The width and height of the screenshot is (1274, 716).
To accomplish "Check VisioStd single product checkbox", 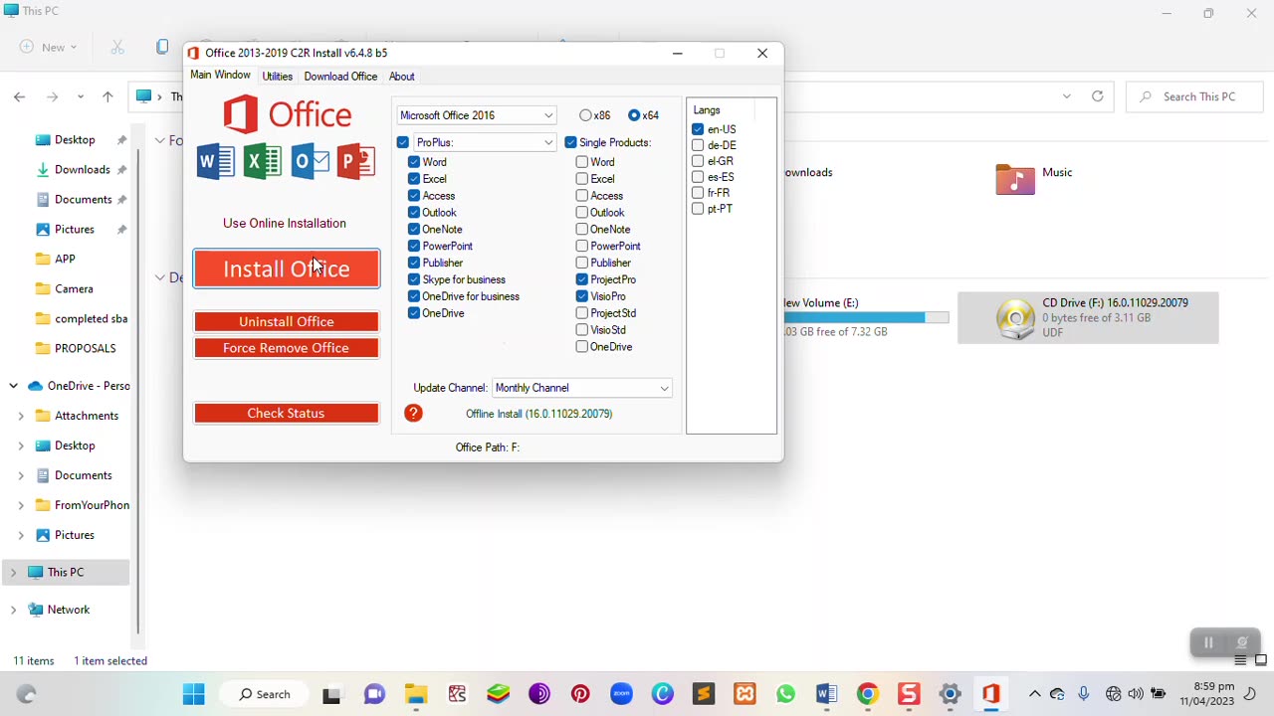I will tap(582, 330).
